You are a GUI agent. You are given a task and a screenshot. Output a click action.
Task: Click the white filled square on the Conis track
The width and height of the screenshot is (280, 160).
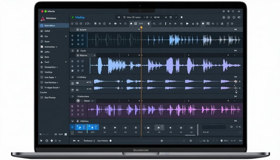[x=72, y=71]
